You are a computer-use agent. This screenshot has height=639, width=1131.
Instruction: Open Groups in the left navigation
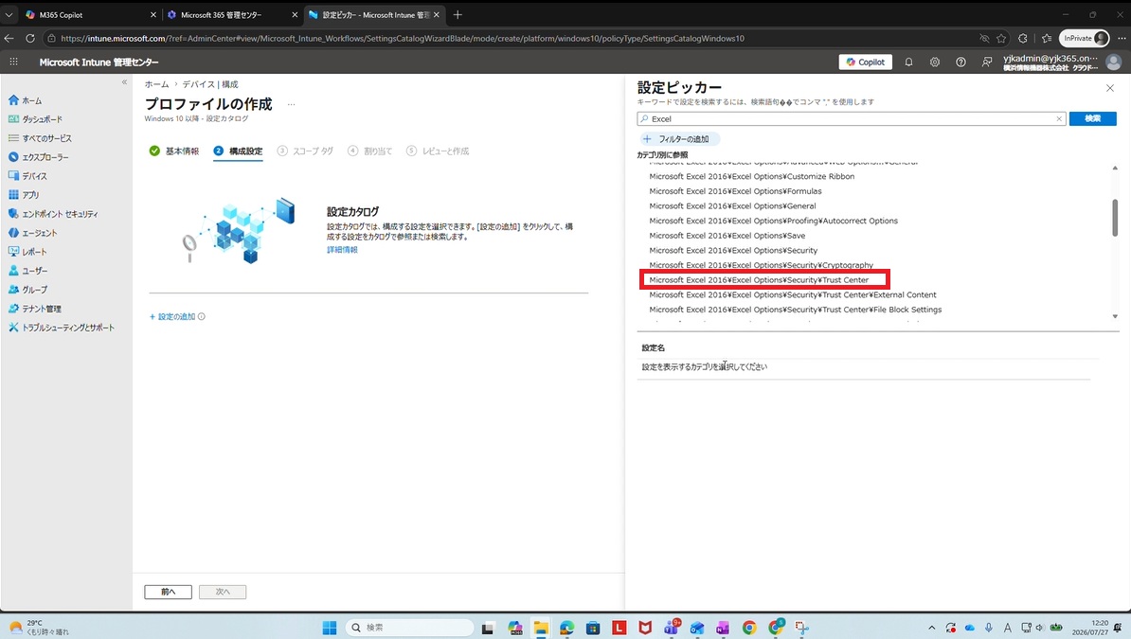coord(28,290)
